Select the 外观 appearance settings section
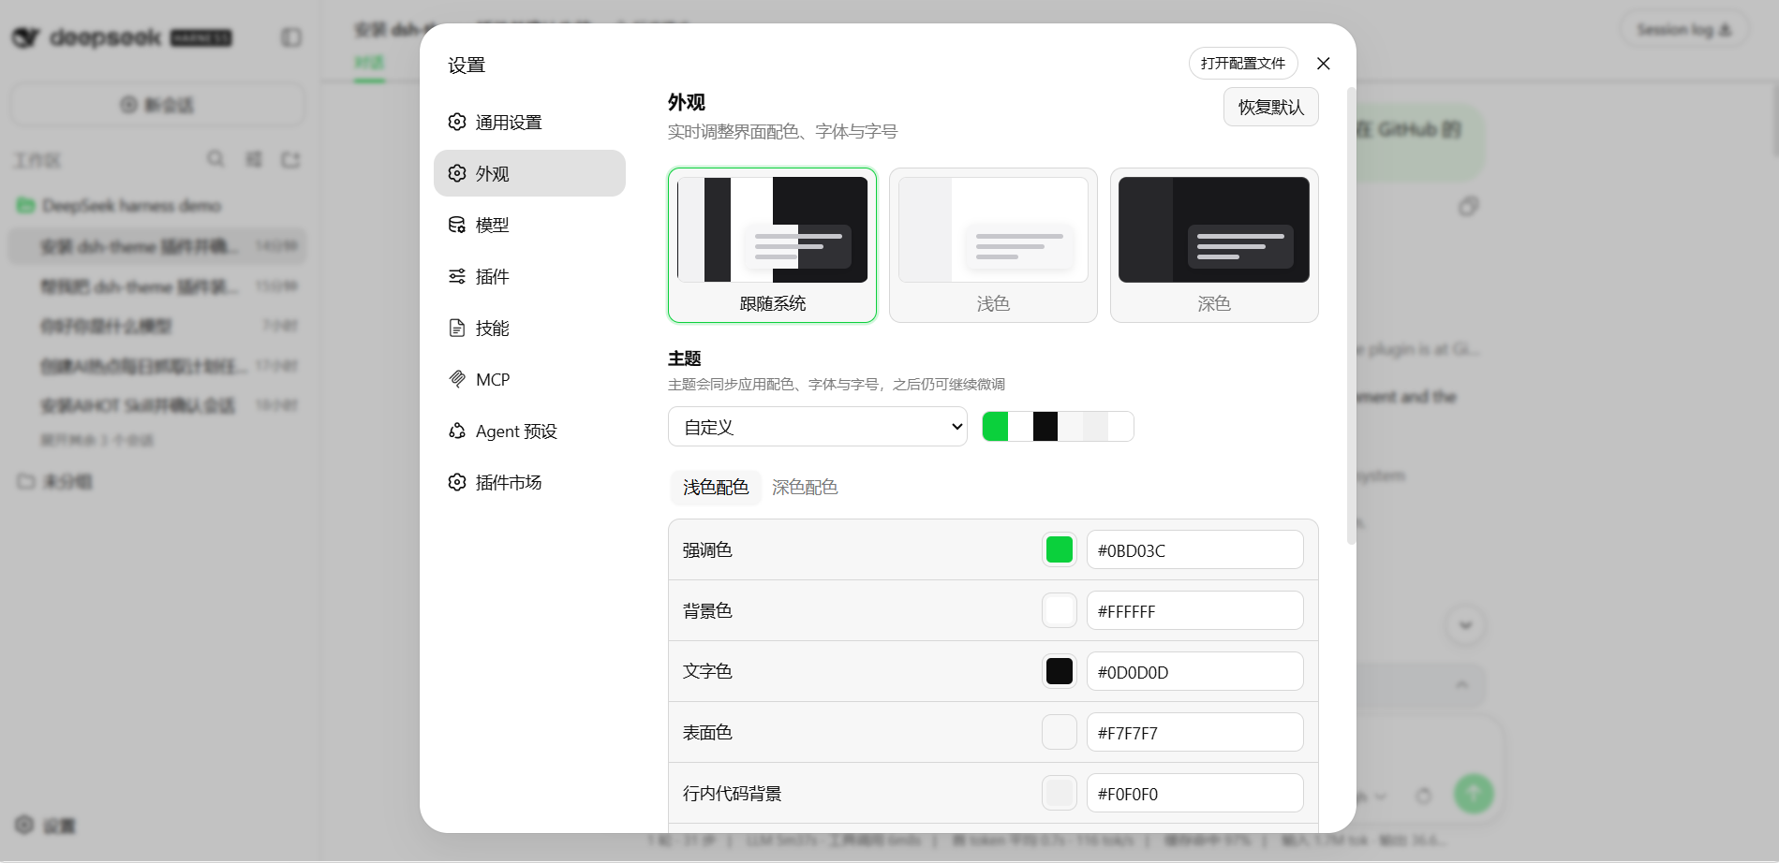 (529, 173)
